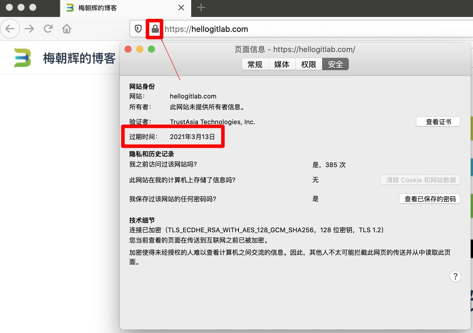Click the blog logo icon

[23, 58]
